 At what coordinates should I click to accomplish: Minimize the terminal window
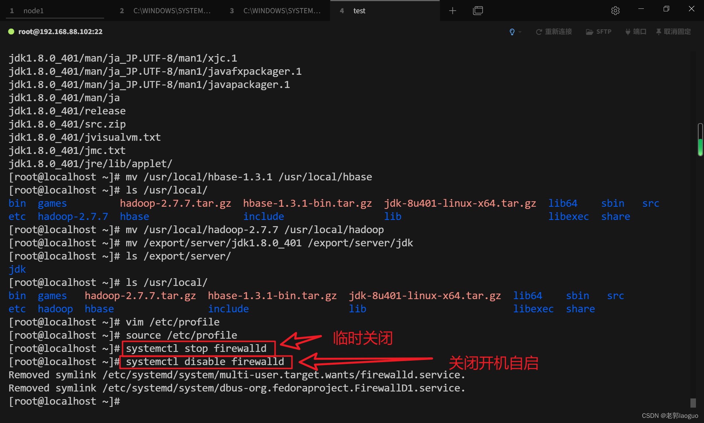pos(641,9)
